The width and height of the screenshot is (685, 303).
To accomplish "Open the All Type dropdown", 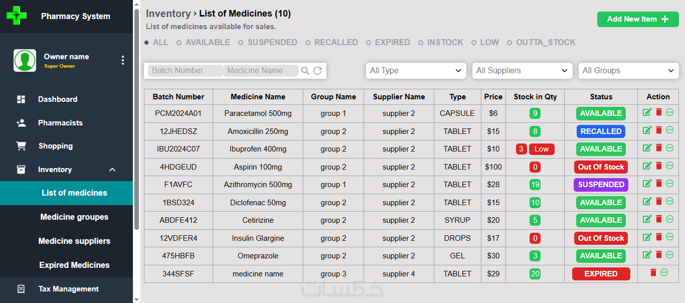I will [x=416, y=71].
